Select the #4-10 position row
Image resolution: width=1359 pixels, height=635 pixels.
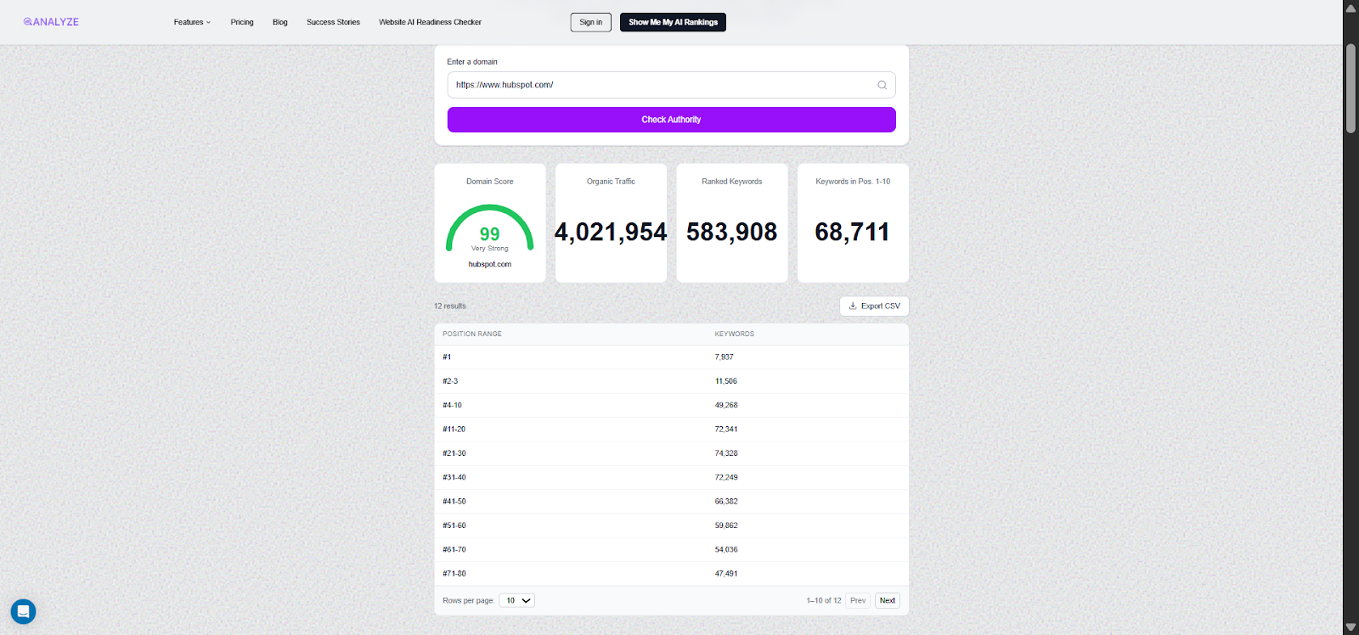671,405
